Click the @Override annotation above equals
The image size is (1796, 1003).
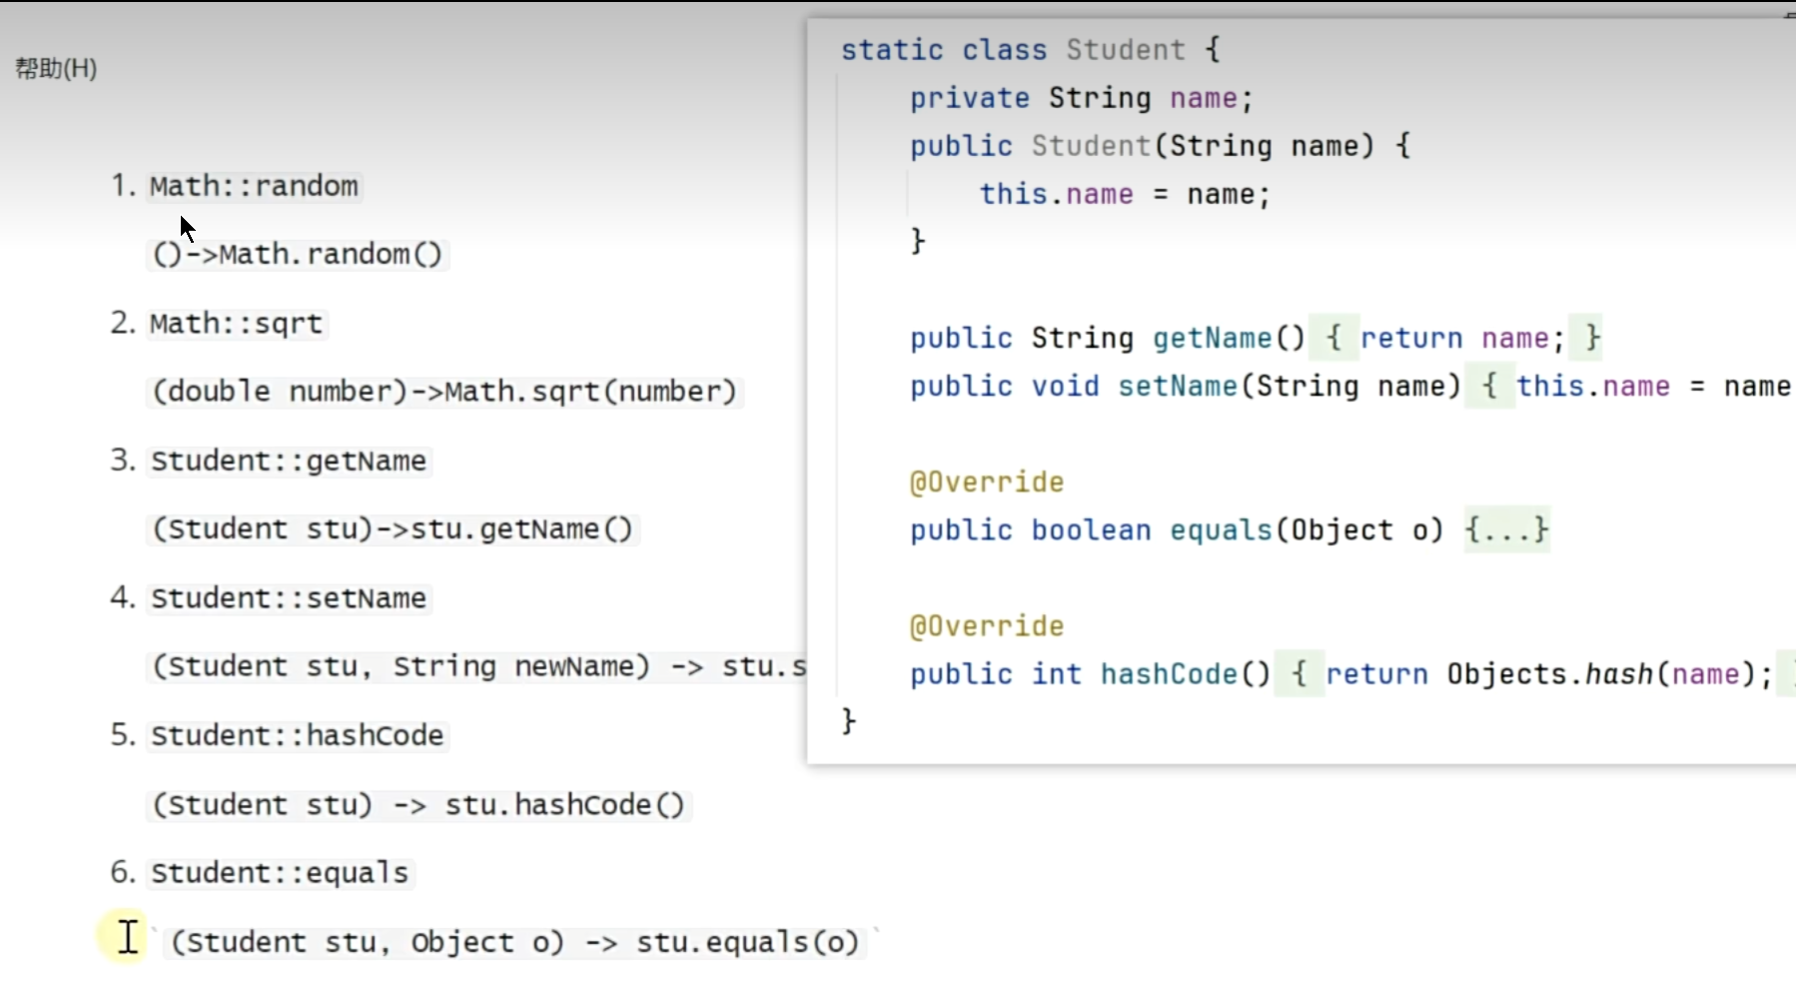pos(987,482)
